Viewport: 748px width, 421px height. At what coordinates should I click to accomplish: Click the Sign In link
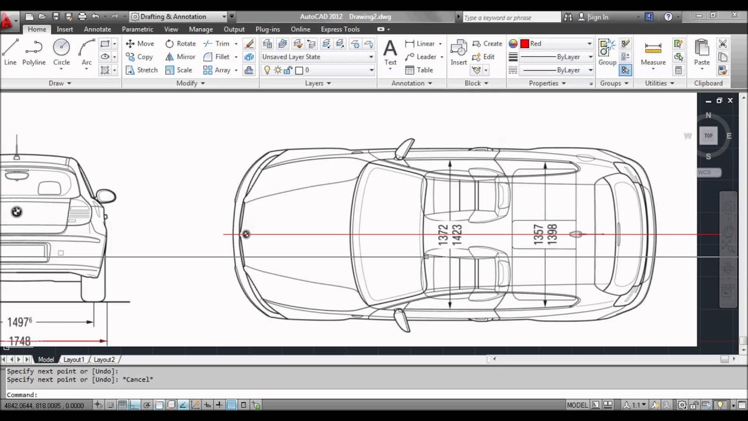click(598, 17)
